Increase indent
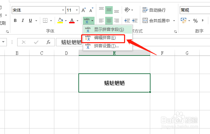Viewport: 210px width, 134px height. pyautogui.click(x=135, y=21)
